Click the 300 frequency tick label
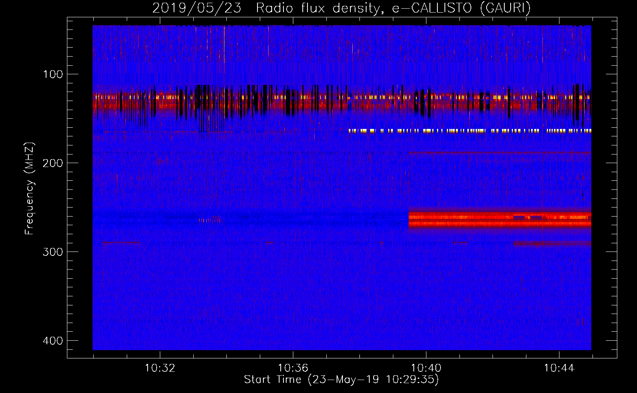 pyautogui.click(x=53, y=252)
